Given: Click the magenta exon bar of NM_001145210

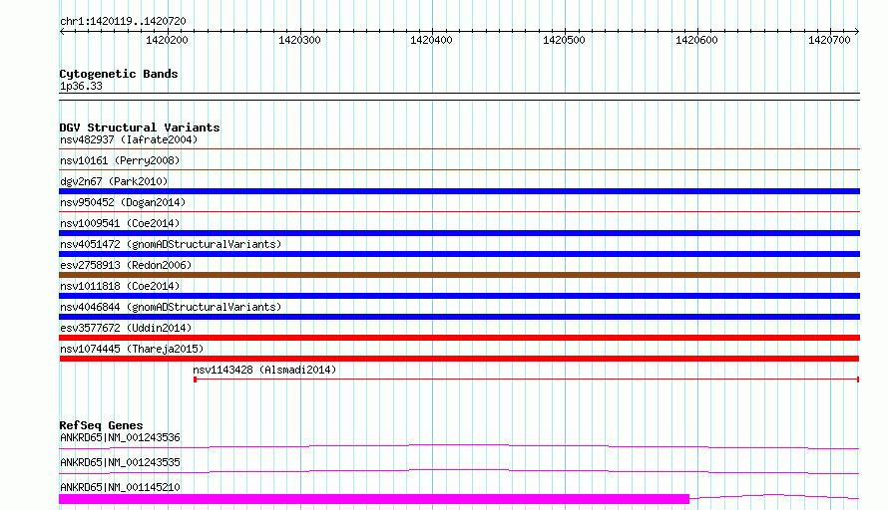Looking at the screenshot, I should (374, 499).
